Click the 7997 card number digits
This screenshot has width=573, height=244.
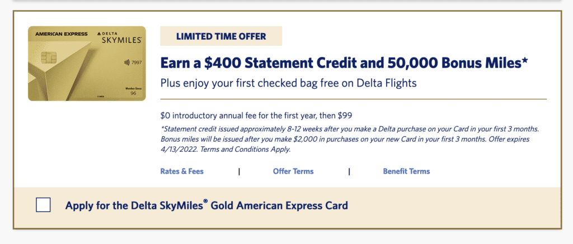point(137,63)
